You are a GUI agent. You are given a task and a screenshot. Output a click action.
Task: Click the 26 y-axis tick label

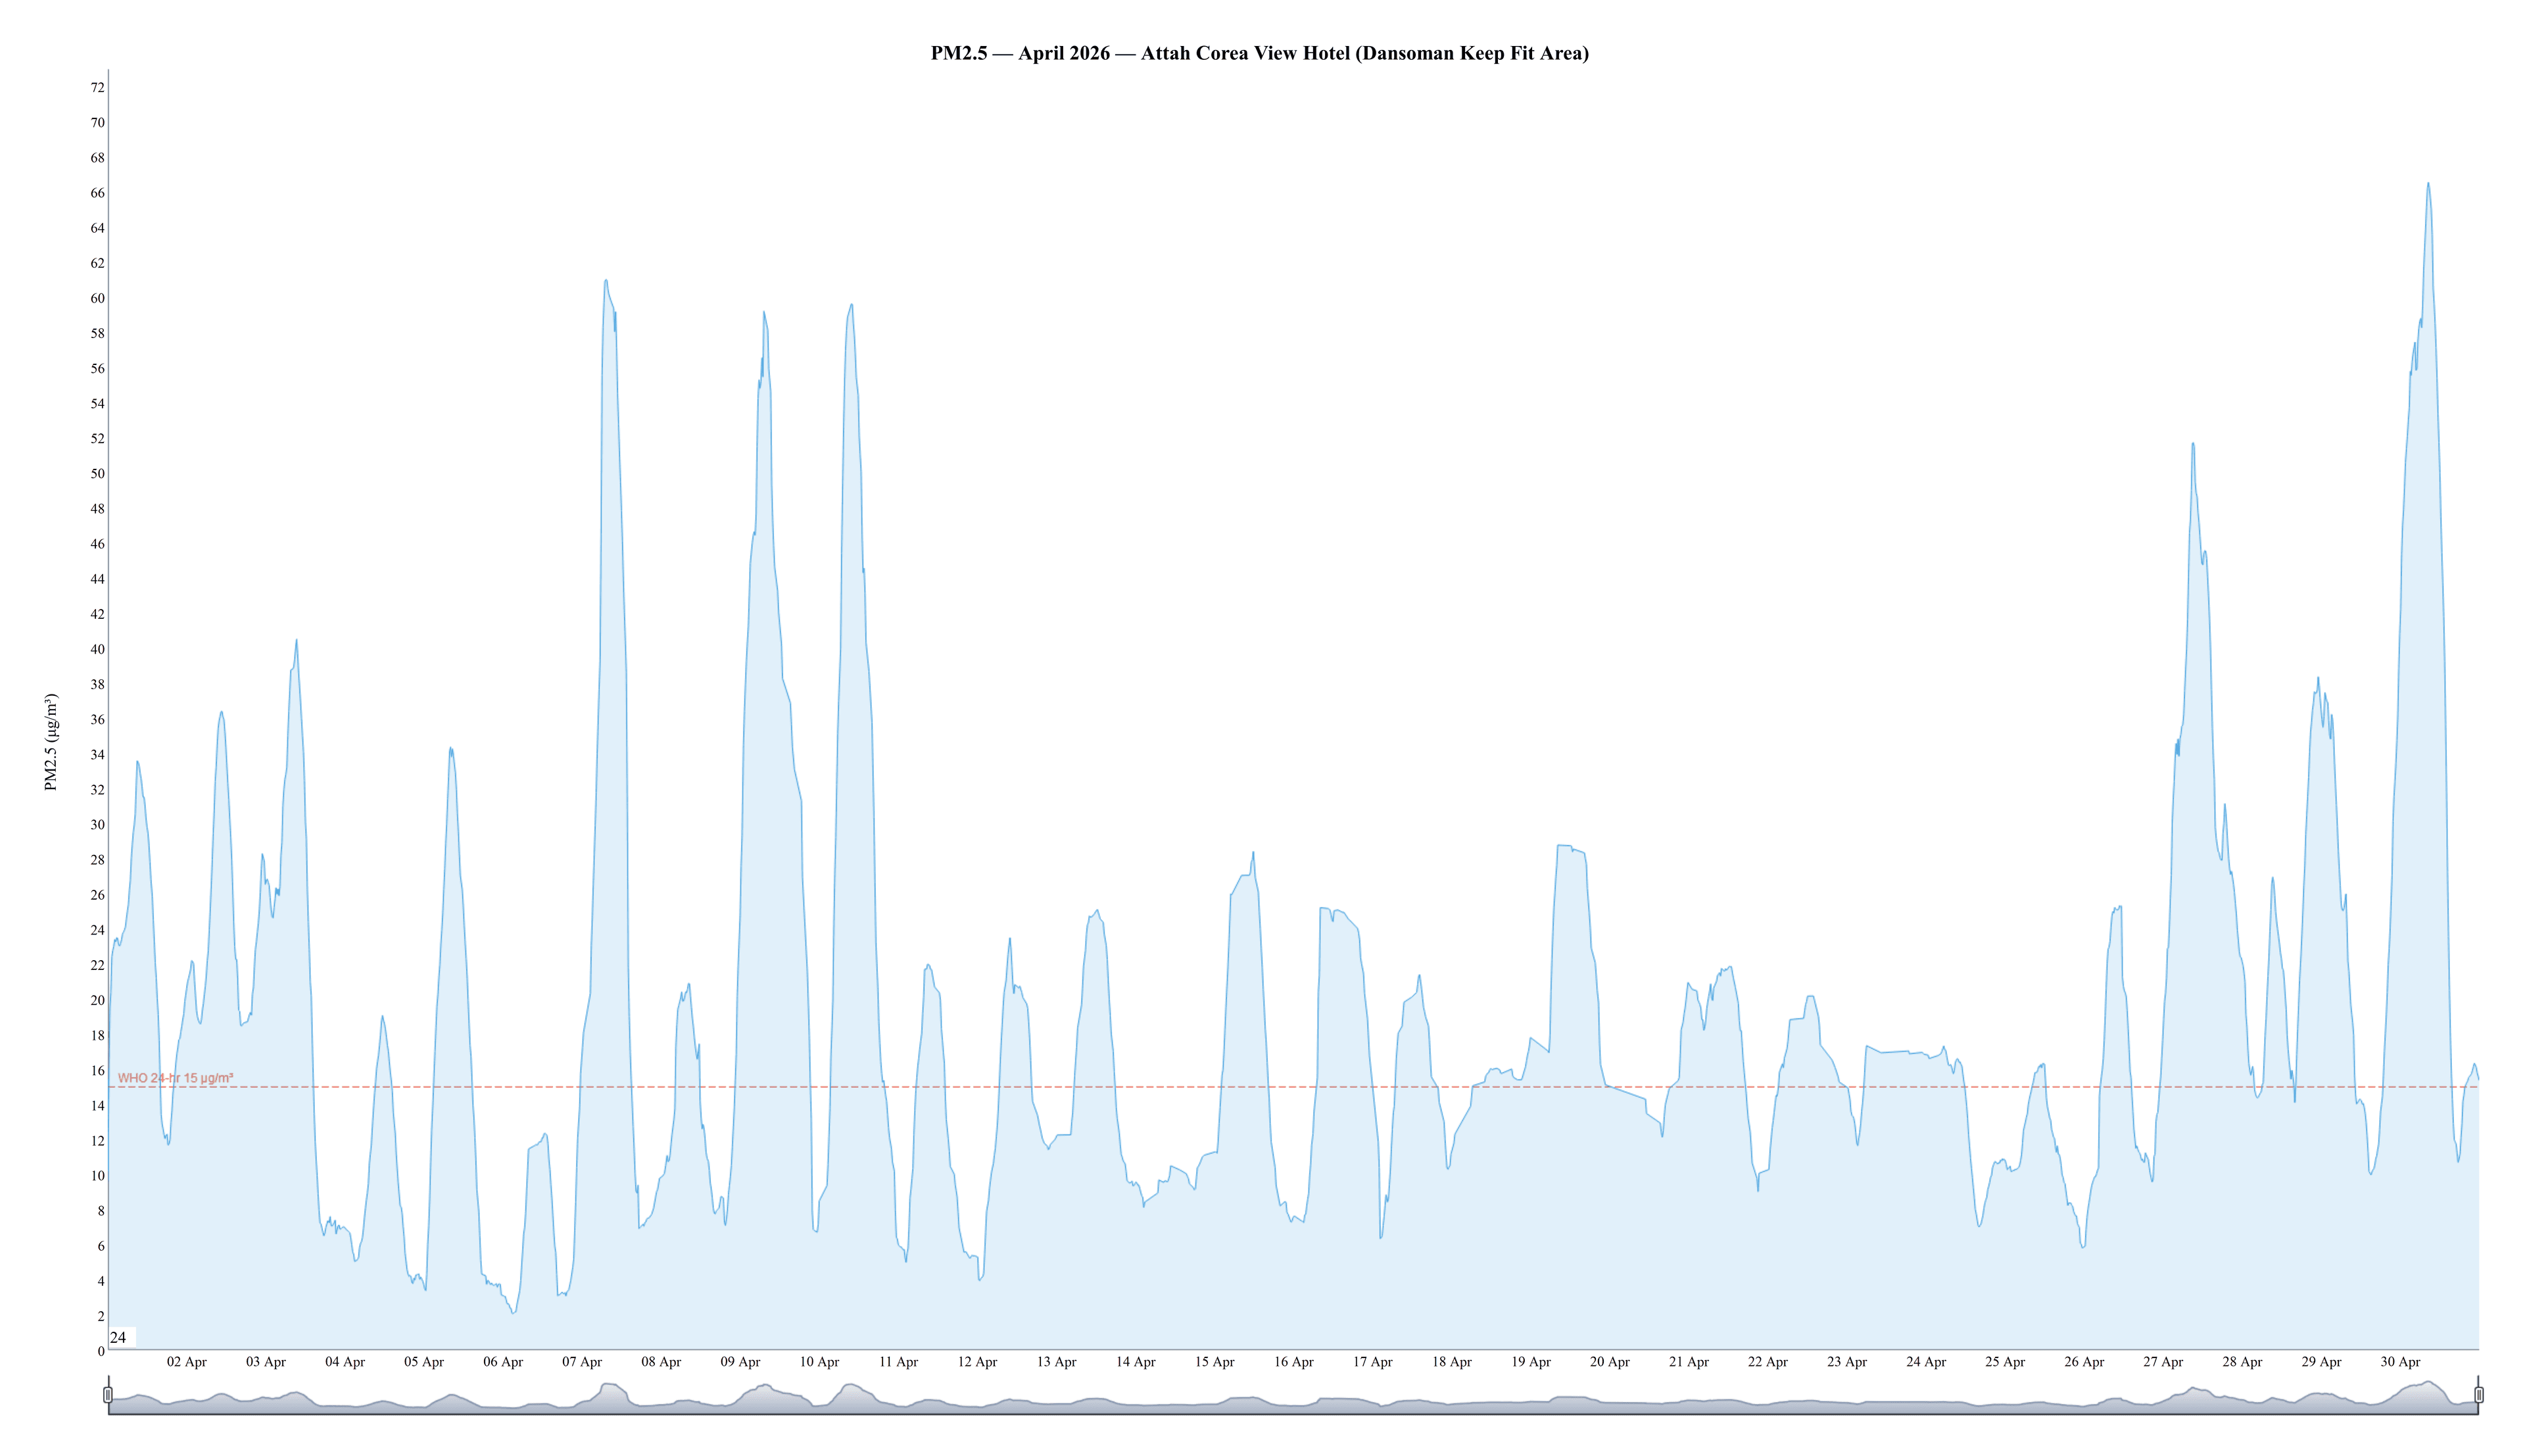(x=97, y=895)
